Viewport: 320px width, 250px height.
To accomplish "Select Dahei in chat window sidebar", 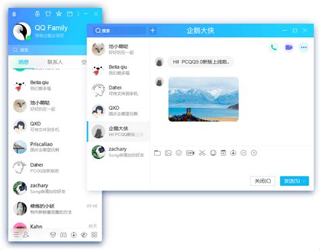I will tap(119, 90).
